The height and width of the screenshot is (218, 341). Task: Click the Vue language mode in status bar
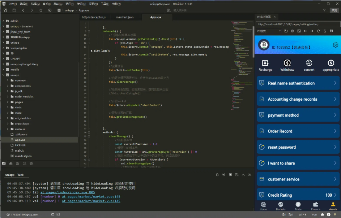point(314,214)
